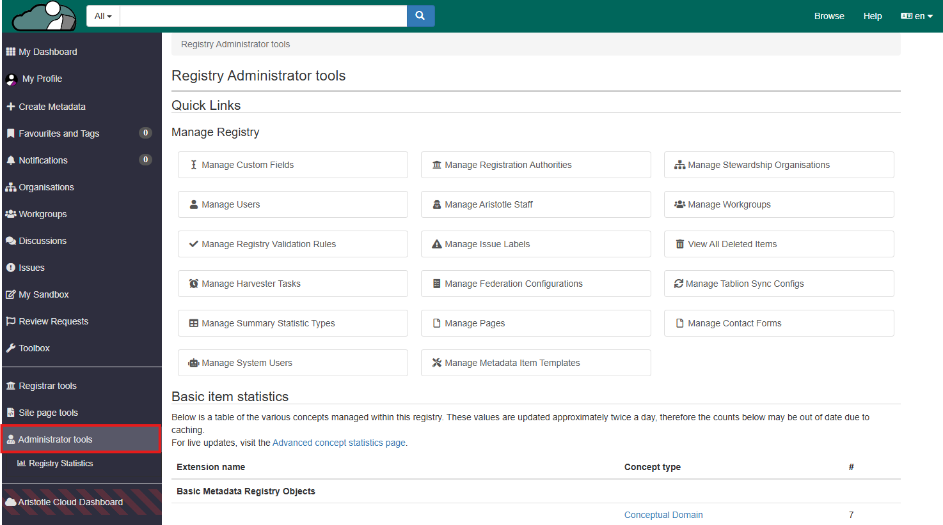Click the Manage Tablion Sync Configs refresh icon
Image resolution: width=943 pixels, height=525 pixels.
679,284
